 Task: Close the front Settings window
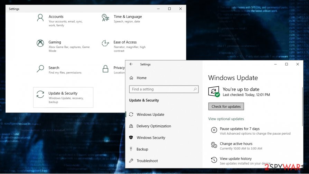(x=298, y=64)
